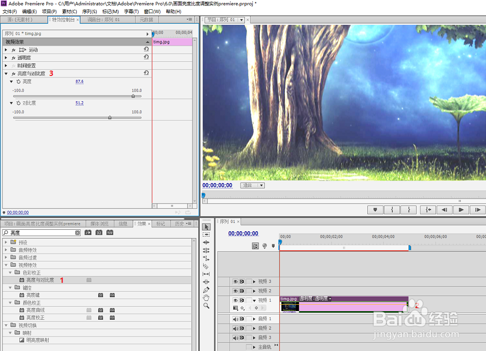Image resolution: width=486 pixels, height=351 pixels.
Task: Toggle visibility eye of 视频 1 track
Action: click(x=235, y=300)
